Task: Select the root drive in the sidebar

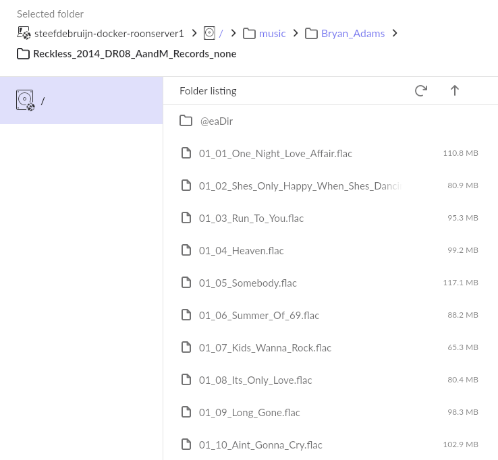Action: [x=81, y=100]
